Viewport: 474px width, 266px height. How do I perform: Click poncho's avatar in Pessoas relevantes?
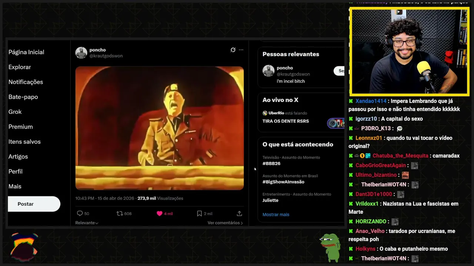click(x=268, y=71)
